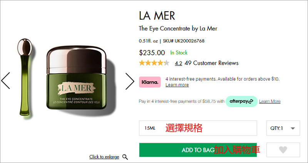Select the 15ML size option
This screenshot has height=163, width=308.
click(x=198, y=128)
